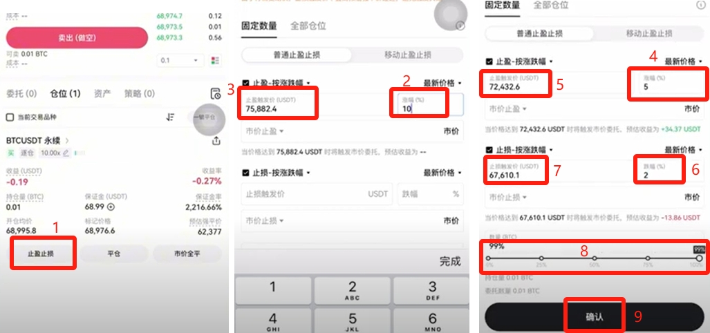Open 最新价格 dropdown above the 涨幅 5 field
710x333 pixels.
[x=684, y=61]
